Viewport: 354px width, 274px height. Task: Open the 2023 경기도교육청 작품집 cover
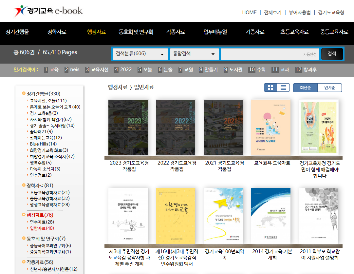point(128,127)
